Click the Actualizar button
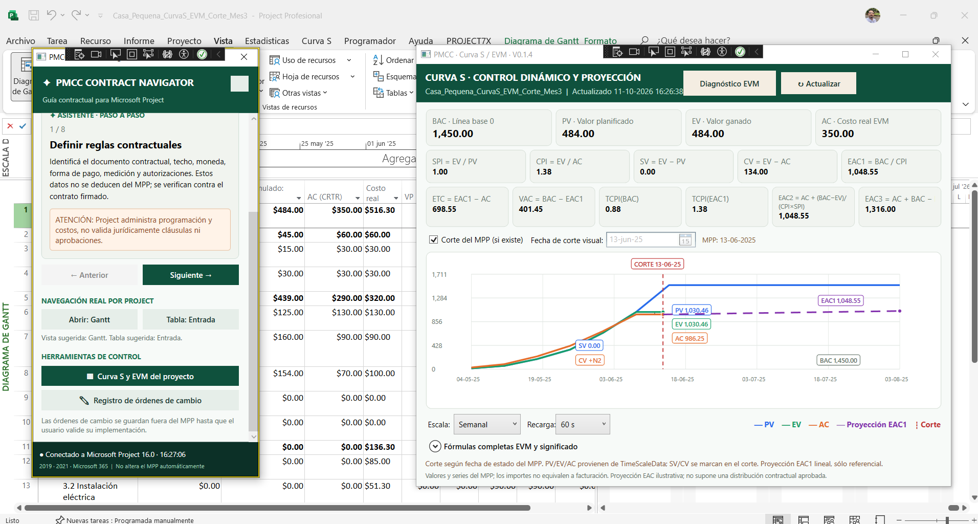This screenshot has height=524, width=978. tap(818, 83)
